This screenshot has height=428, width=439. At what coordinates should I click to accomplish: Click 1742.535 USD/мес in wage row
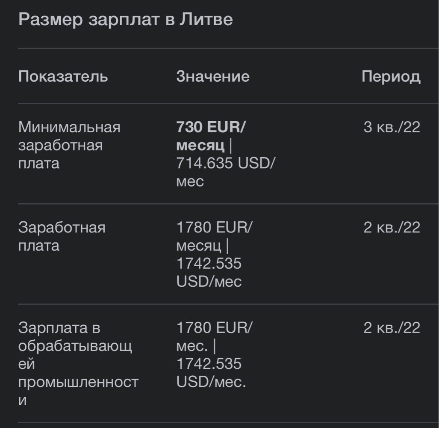click(x=209, y=272)
